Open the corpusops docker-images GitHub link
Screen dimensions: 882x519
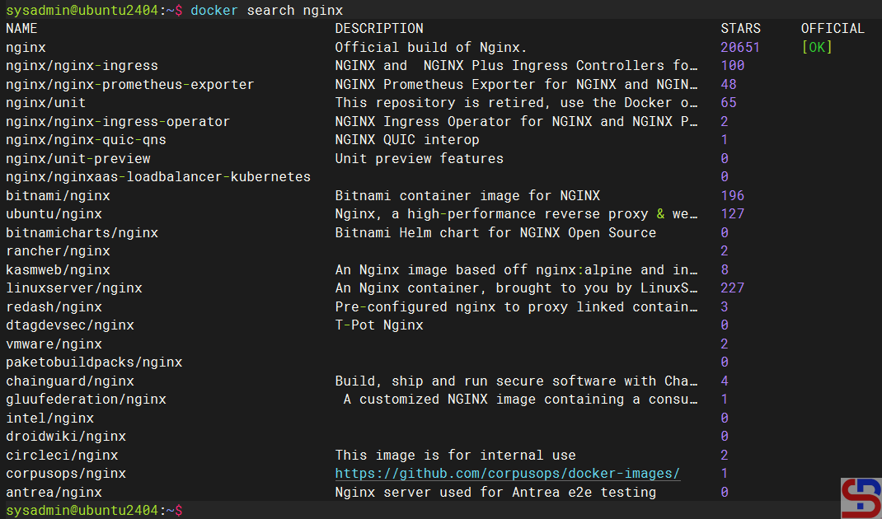coord(507,474)
